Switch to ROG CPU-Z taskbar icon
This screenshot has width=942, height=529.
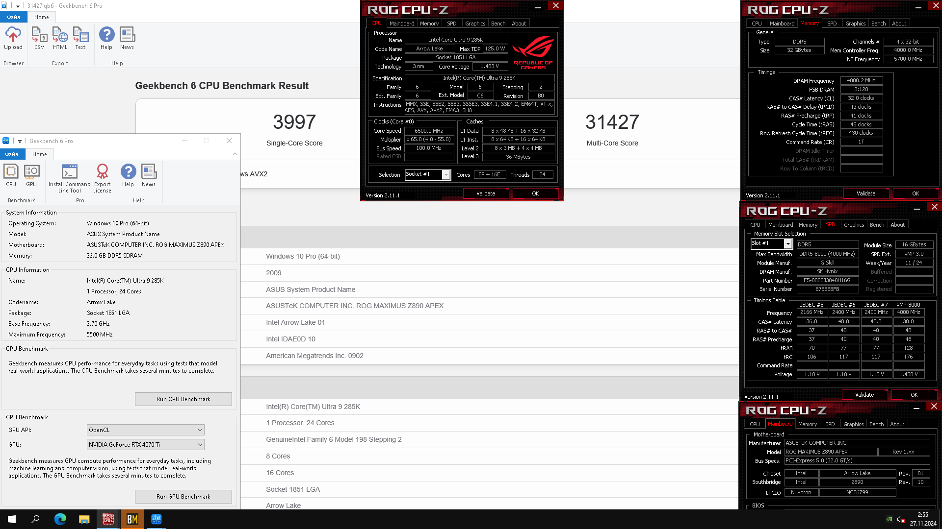108,519
